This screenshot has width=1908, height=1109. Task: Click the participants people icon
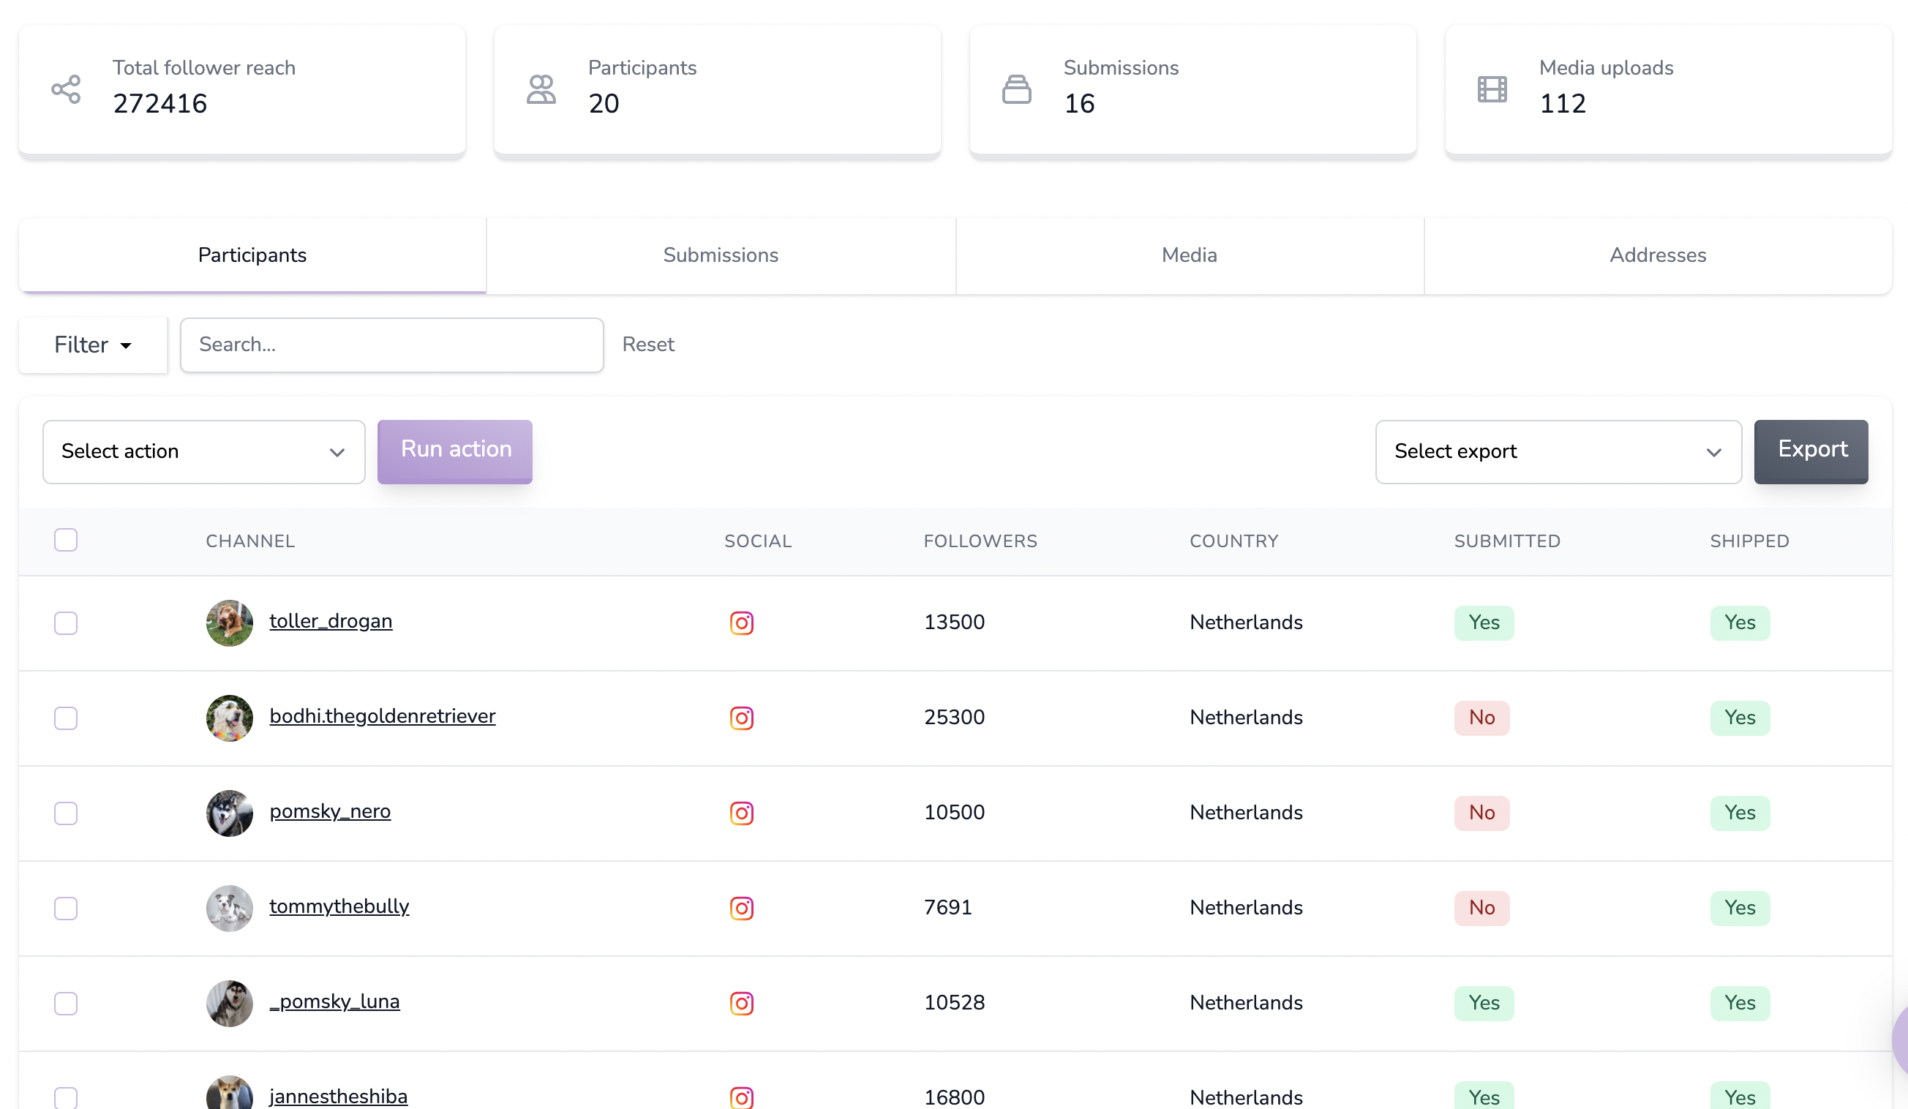(541, 89)
